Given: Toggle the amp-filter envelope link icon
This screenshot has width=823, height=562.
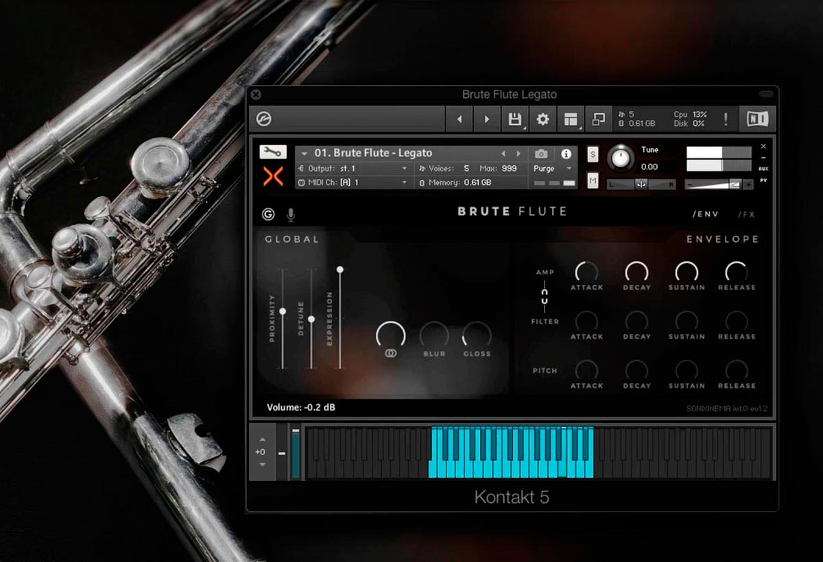Looking at the screenshot, I should 545,297.
